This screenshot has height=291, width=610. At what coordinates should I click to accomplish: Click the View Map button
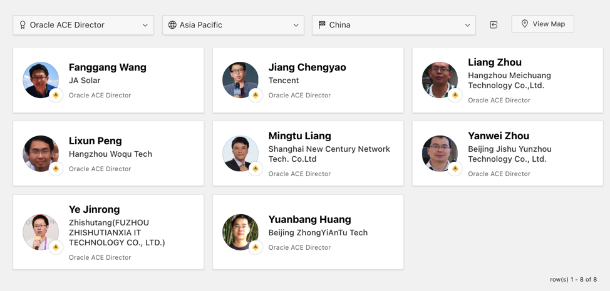(x=542, y=24)
